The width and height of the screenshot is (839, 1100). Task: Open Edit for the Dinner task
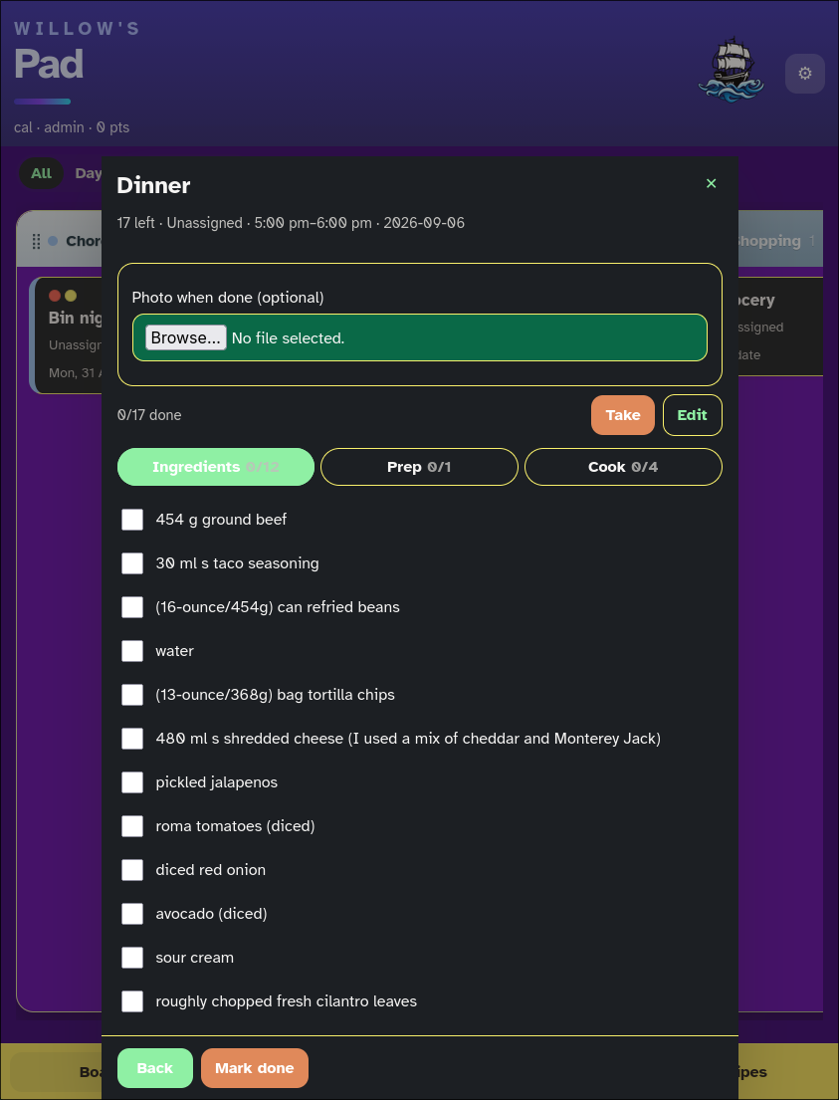point(692,414)
